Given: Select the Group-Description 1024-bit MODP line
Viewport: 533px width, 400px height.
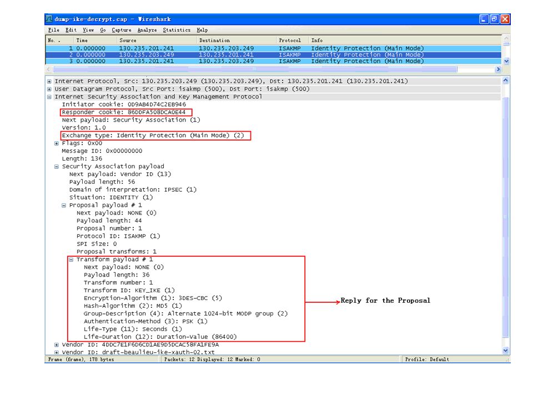Looking at the screenshot, I should [x=186, y=314].
